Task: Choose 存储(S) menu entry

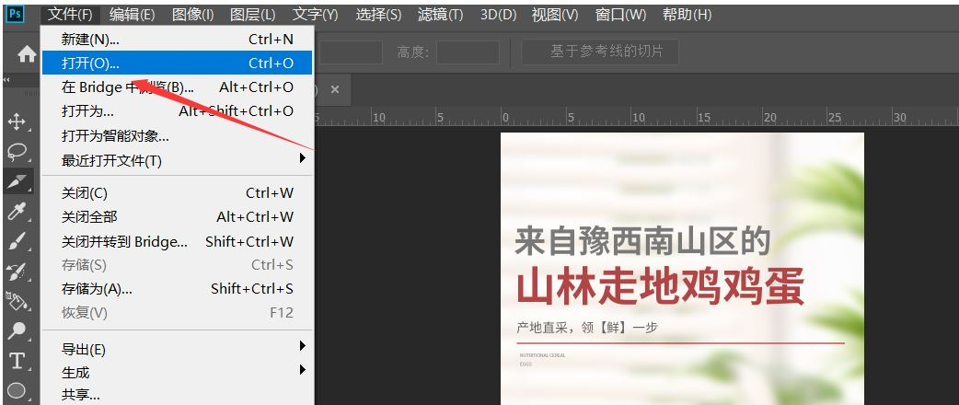Action: (x=178, y=265)
